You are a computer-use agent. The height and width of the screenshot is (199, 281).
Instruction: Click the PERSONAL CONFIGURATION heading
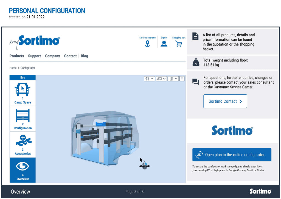(47, 11)
